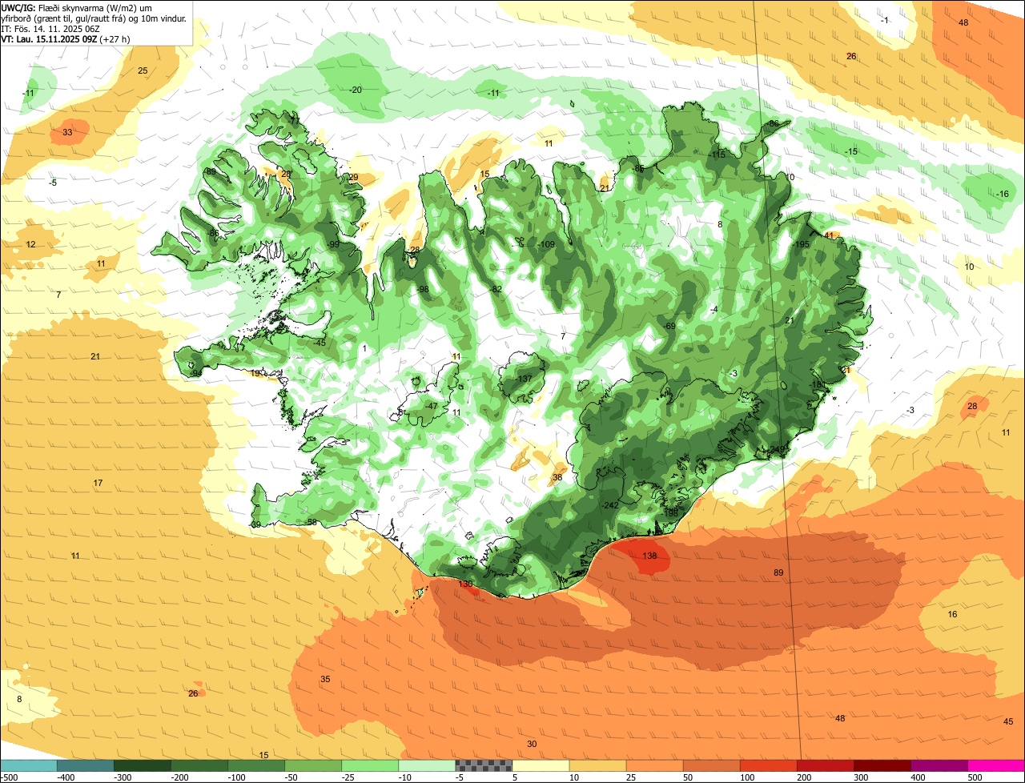Click legend swatch between -500 and -400
1025x783 pixels.
pyautogui.click(x=29, y=765)
